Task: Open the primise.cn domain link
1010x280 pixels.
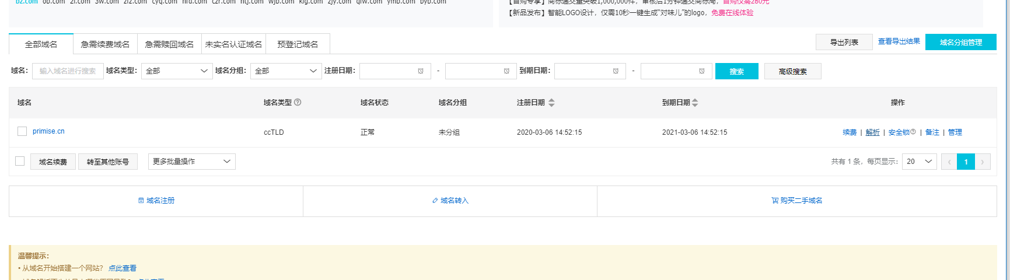Action: [x=48, y=131]
